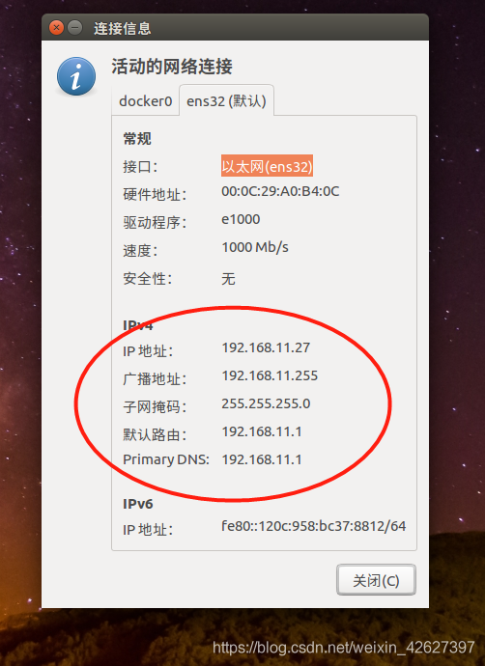Click the hardware address 00:0C:29:A0:B4:0C

(x=280, y=191)
